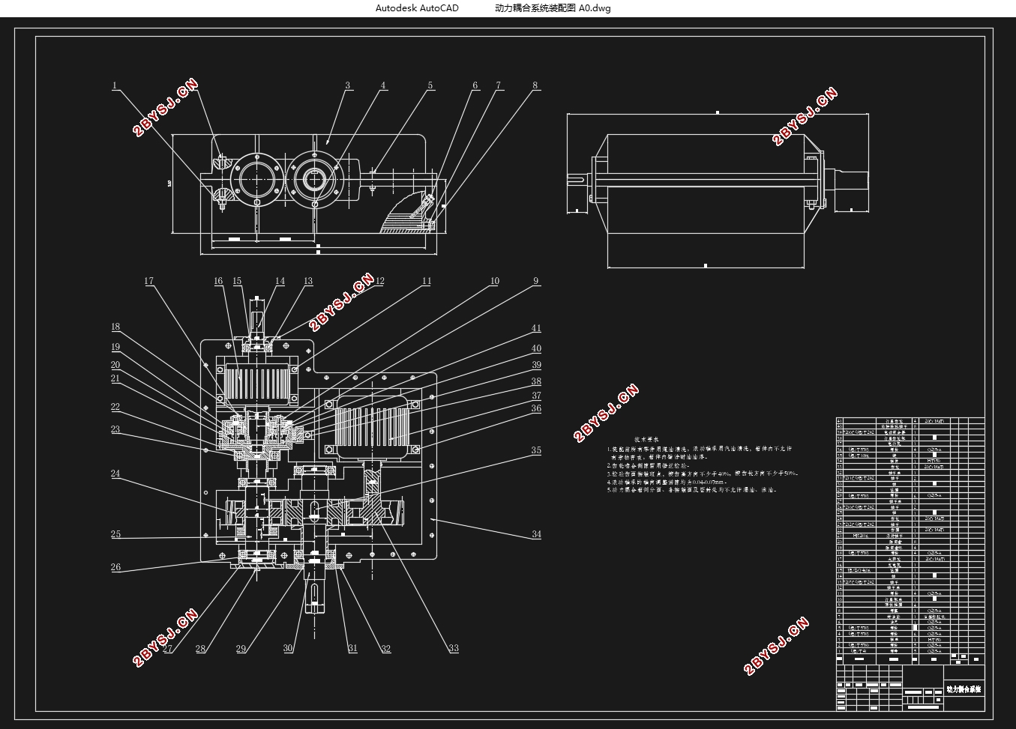This screenshot has height=729, width=1016.
Task: Click callout label 8 above front view
Action: pyautogui.click(x=535, y=85)
